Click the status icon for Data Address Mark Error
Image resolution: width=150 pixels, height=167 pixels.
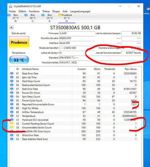click(12, 139)
